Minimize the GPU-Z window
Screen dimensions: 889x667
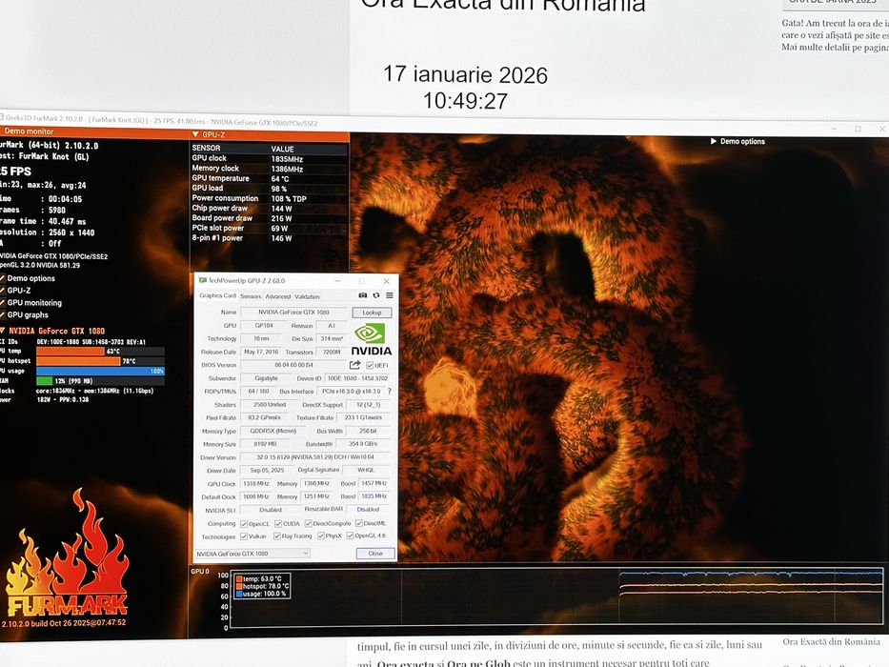pos(337,281)
